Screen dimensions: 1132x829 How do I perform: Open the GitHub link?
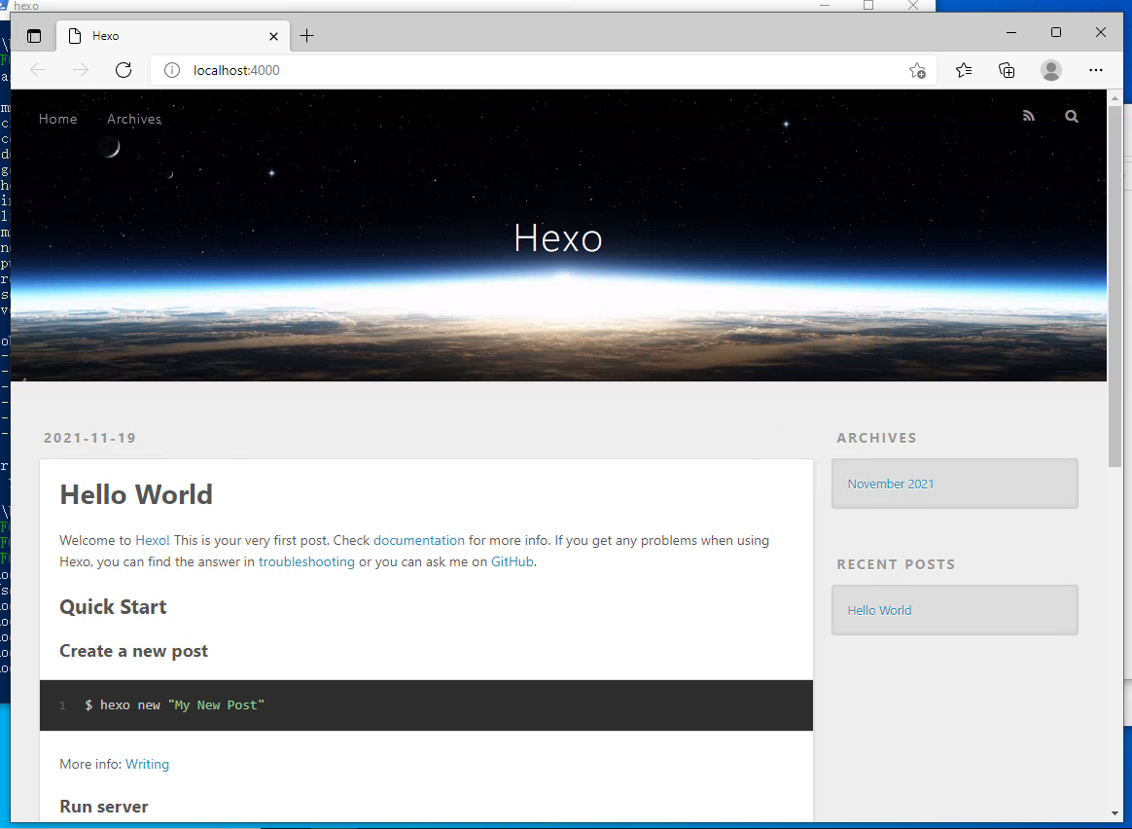[x=512, y=561]
